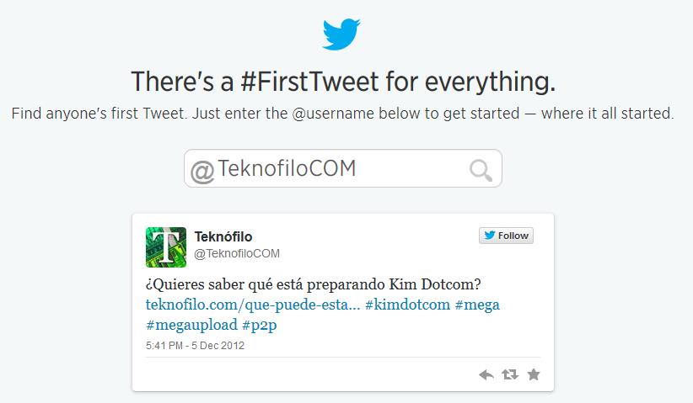Open the Teknófilo display name link
This screenshot has width=693, height=403.
223,236
